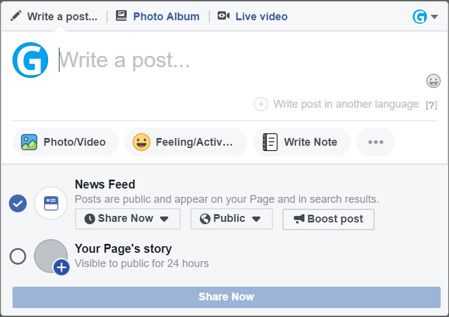Click the News Feed card icon
The height and width of the screenshot is (317, 449).
[x=51, y=203]
